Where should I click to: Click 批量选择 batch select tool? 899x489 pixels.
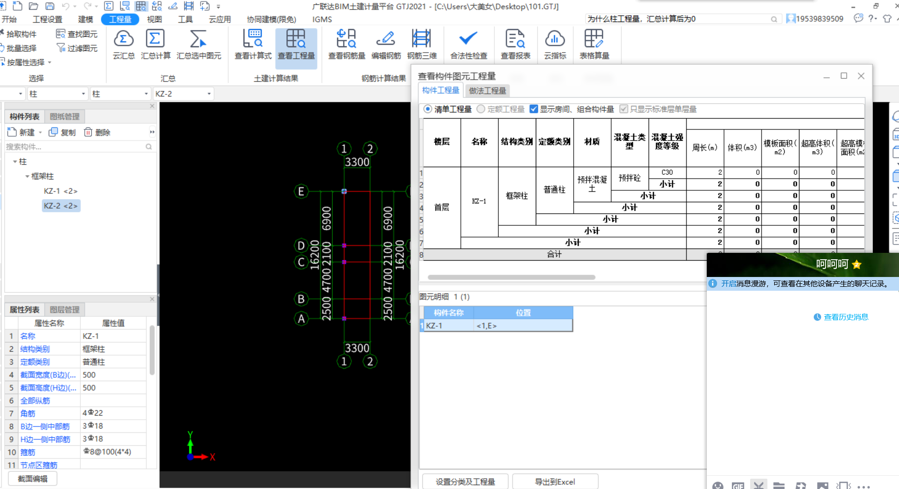click(18, 48)
